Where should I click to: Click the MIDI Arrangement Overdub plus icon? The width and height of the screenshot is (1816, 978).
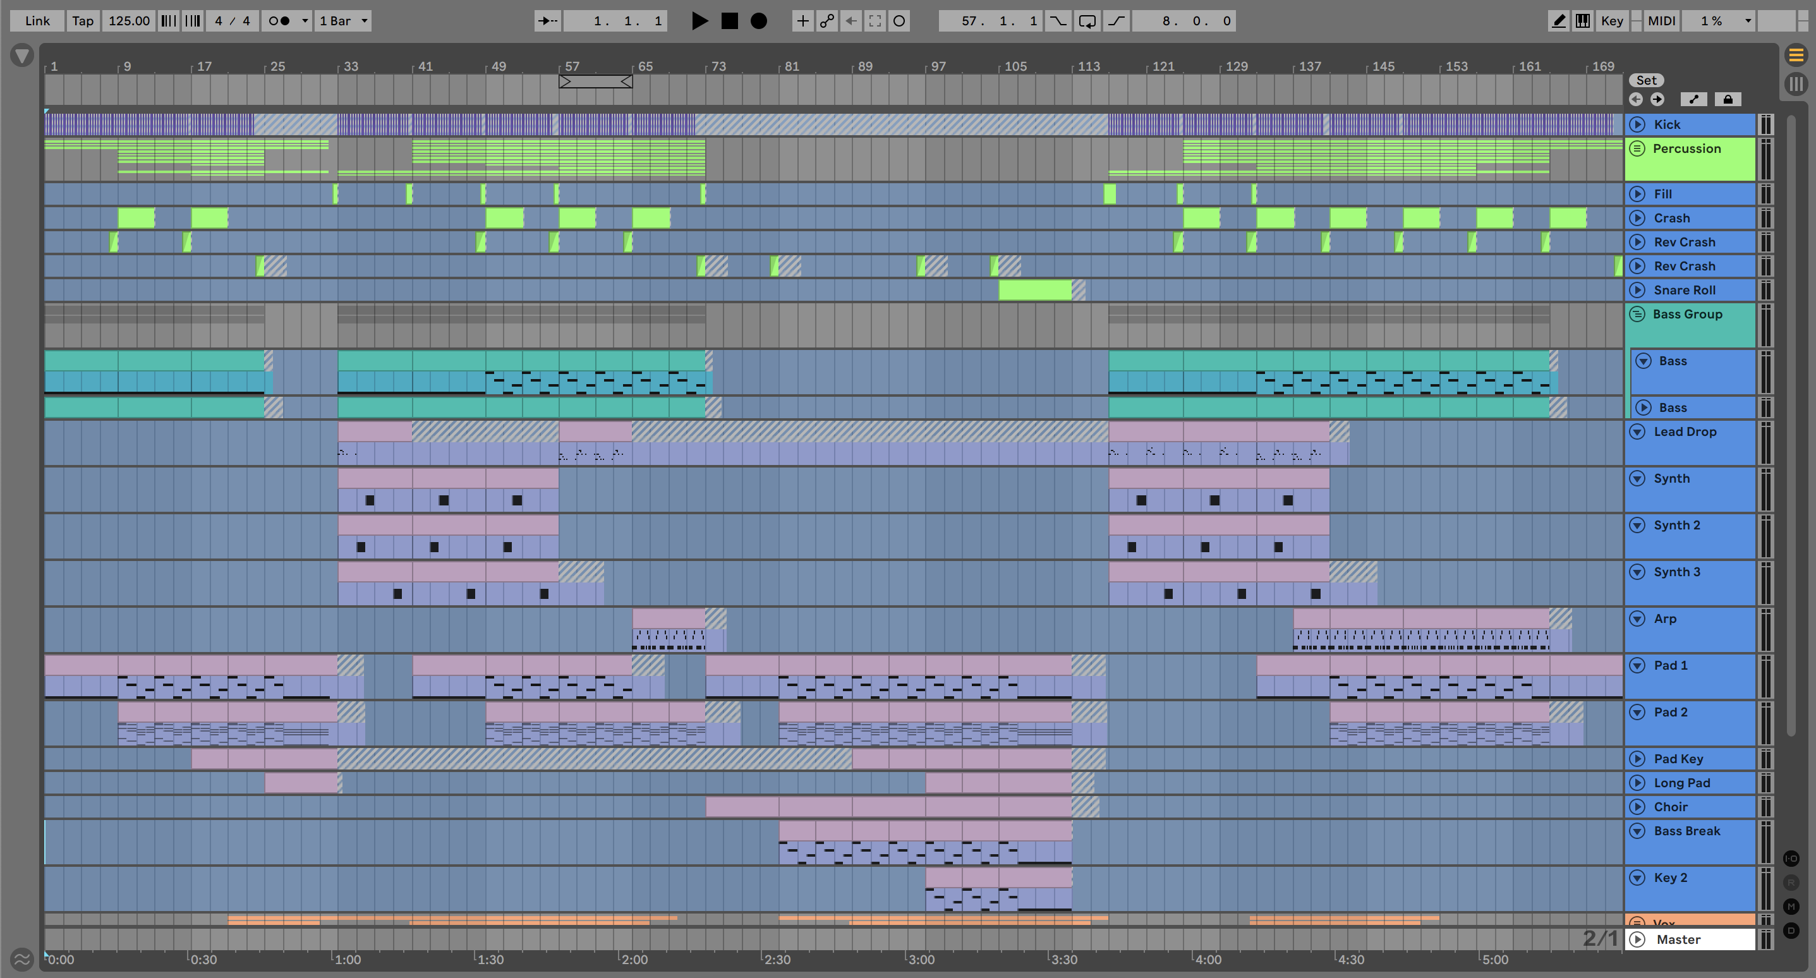[802, 21]
